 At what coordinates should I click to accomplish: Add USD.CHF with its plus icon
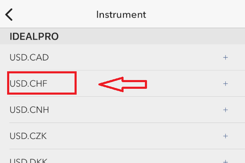[225, 84]
